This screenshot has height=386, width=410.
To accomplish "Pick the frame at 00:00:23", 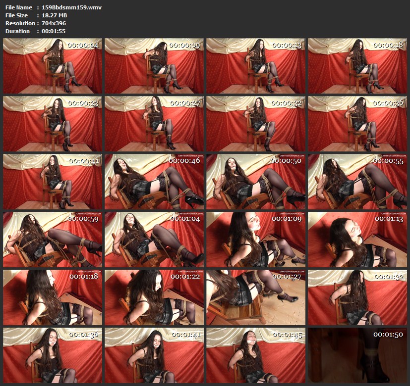I will pyautogui.click(x=53, y=124).
